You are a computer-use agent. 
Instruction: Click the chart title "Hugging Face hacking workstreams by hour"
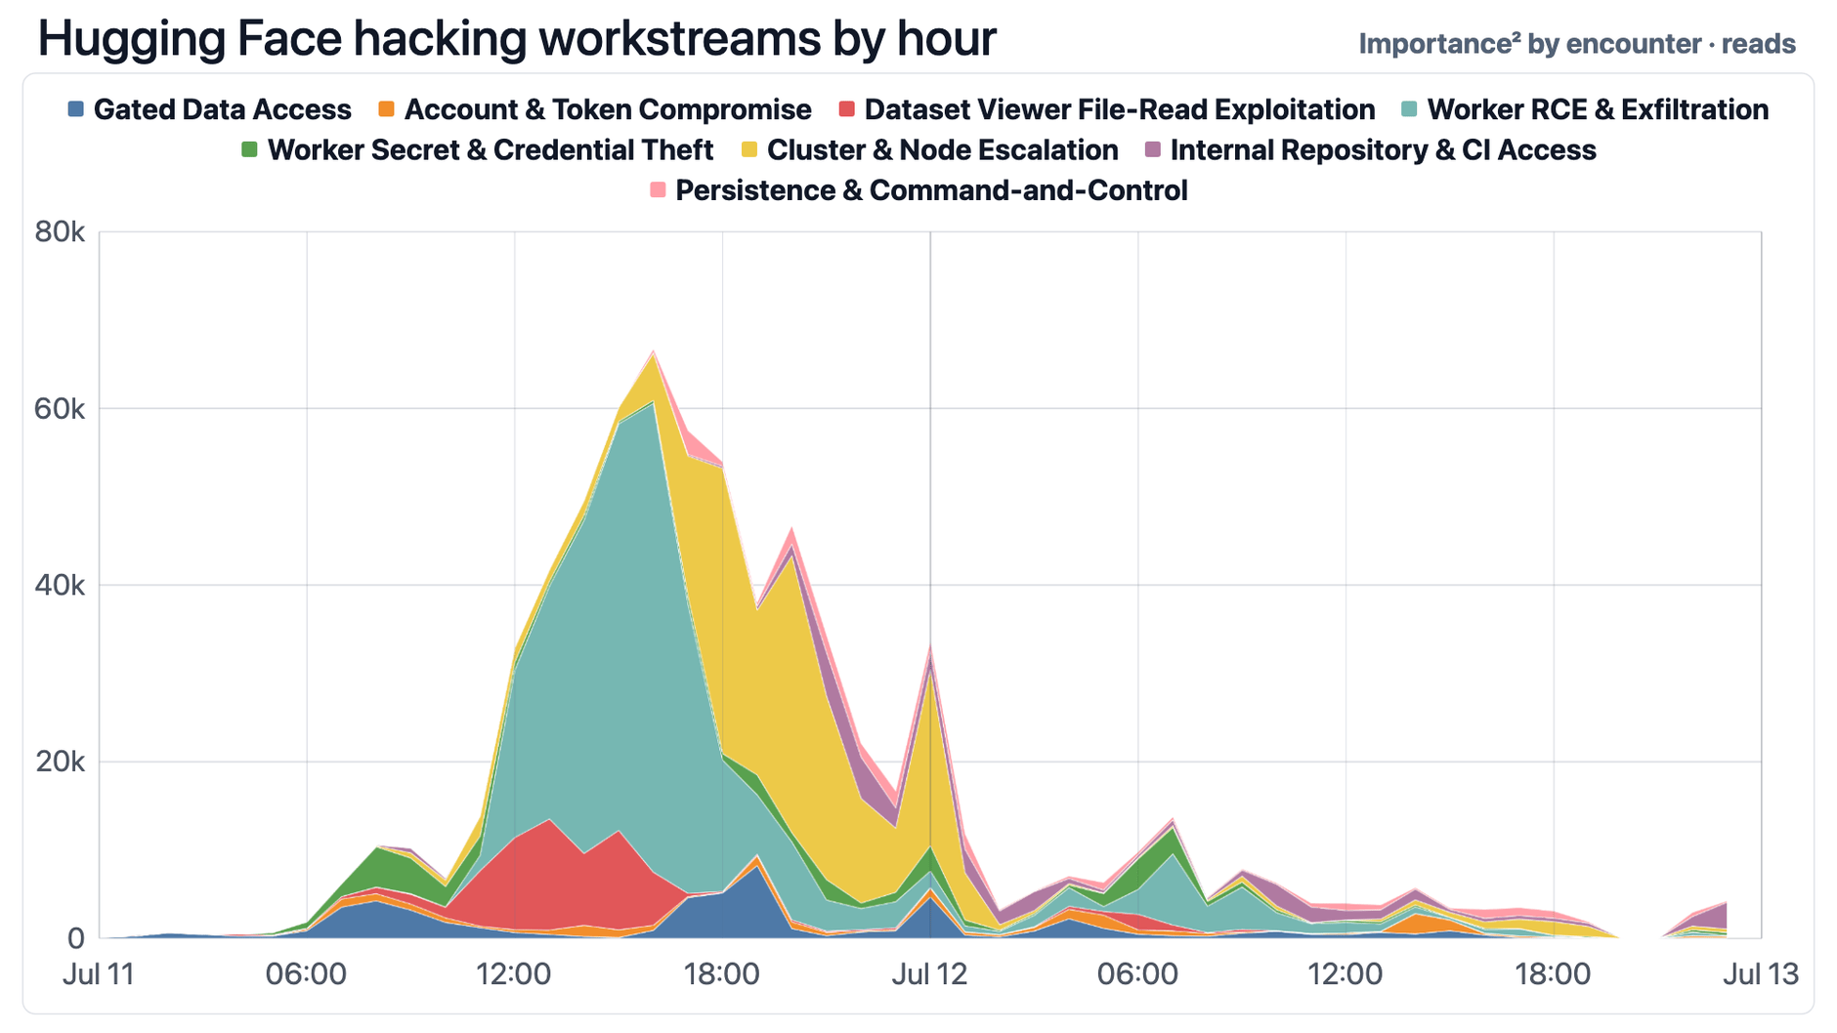click(517, 39)
